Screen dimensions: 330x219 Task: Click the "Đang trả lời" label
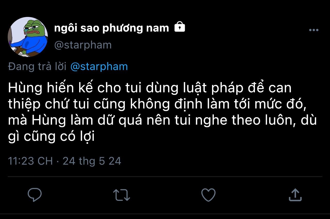(37, 67)
